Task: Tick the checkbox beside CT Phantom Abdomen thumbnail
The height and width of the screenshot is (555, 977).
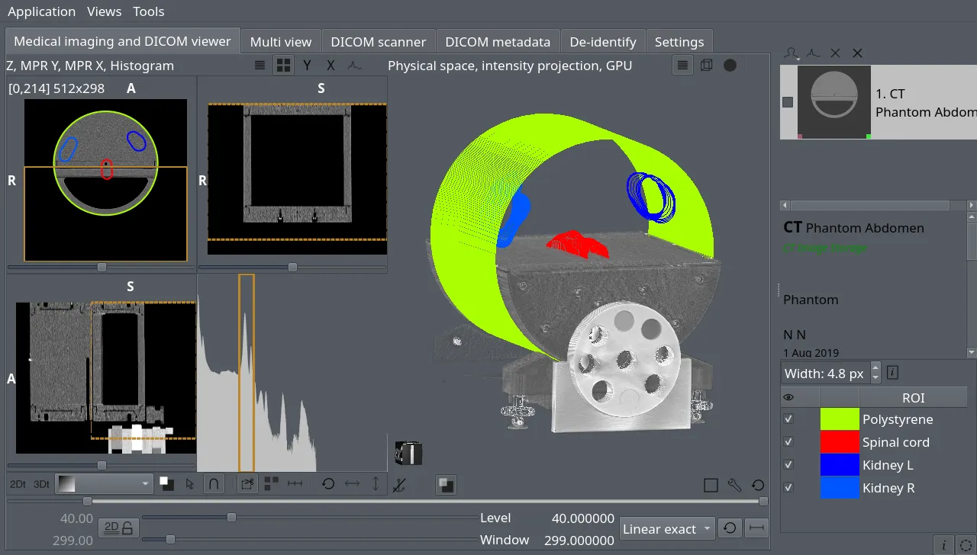Action: point(788,101)
